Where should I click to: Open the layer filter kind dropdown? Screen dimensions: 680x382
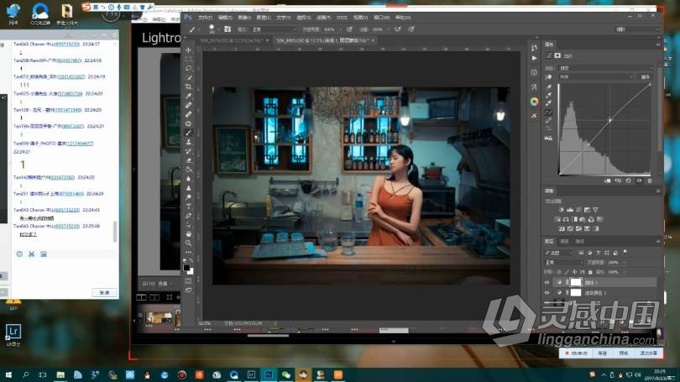[x=559, y=253]
